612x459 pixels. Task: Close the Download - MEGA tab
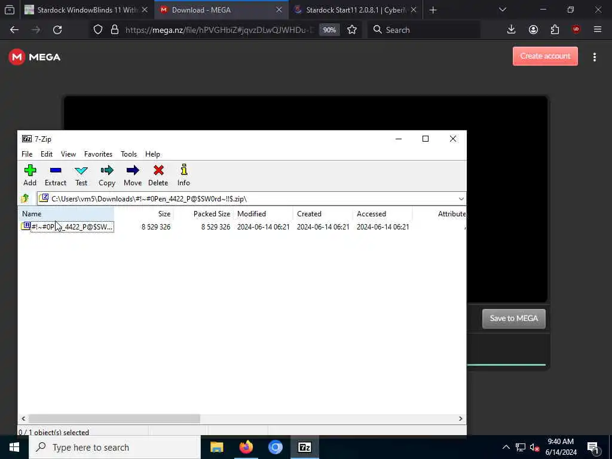(279, 10)
